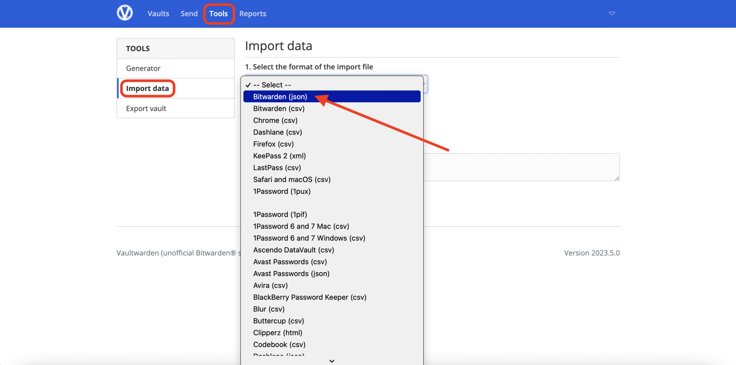
Task: Pick KeePass 2 (xml) format option
Action: pyautogui.click(x=279, y=156)
